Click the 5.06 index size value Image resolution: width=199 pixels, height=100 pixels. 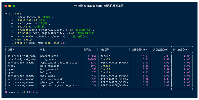click(166, 56)
